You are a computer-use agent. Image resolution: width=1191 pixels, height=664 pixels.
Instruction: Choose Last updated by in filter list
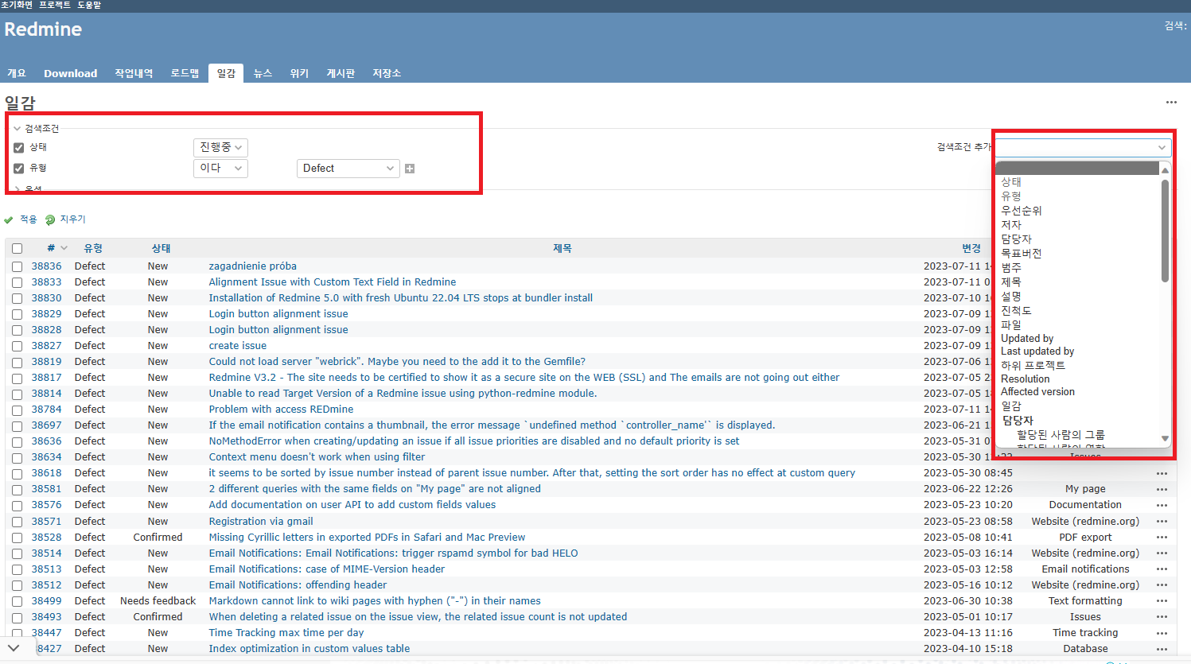pyautogui.click(x=1037, y=351)
